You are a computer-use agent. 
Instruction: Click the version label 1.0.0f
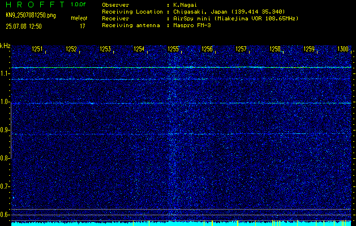tap(78, 5)
